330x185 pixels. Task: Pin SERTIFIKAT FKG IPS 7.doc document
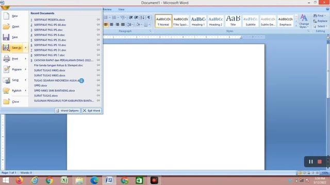click(98, 55)
